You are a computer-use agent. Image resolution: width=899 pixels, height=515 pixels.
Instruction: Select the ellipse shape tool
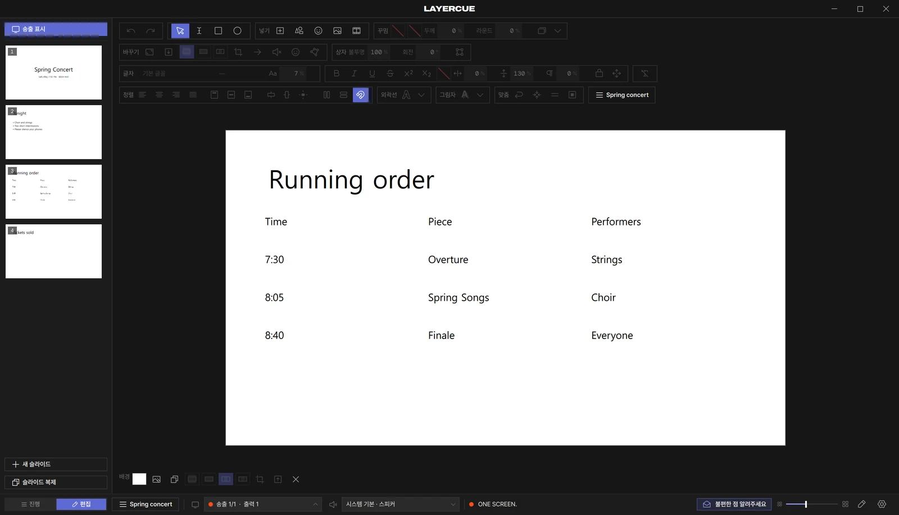point(237,31)
